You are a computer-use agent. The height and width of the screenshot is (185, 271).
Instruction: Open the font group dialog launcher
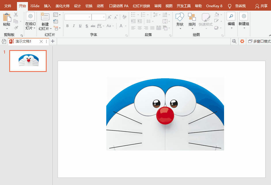pos(126,35)
